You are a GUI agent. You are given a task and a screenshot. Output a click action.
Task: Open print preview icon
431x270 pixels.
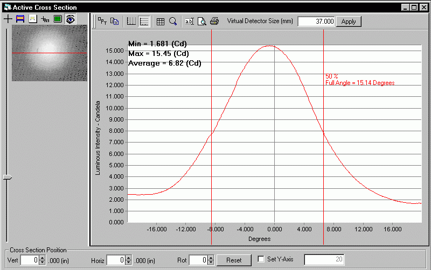coord(202,22)
